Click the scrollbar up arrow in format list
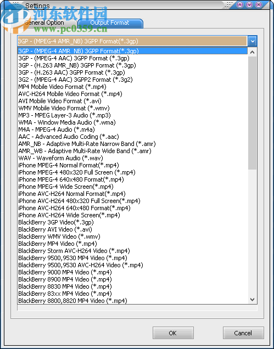The image size is (274, 349). coord(252,52)
